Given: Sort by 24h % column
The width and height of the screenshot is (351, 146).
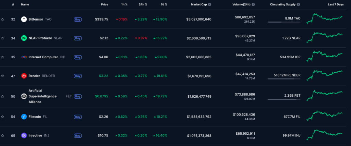Looking at the screenshot, I should coord(143,4).
